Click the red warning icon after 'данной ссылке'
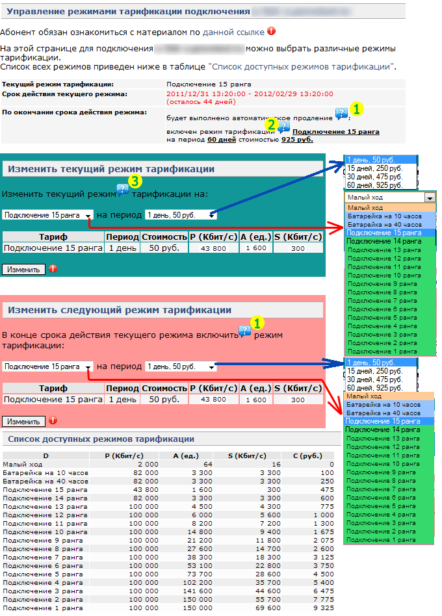Screen dimensions: 442x616 [x=271, y=31]
